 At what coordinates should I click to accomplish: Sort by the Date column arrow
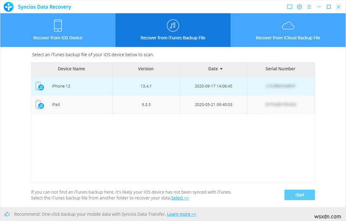221,69
